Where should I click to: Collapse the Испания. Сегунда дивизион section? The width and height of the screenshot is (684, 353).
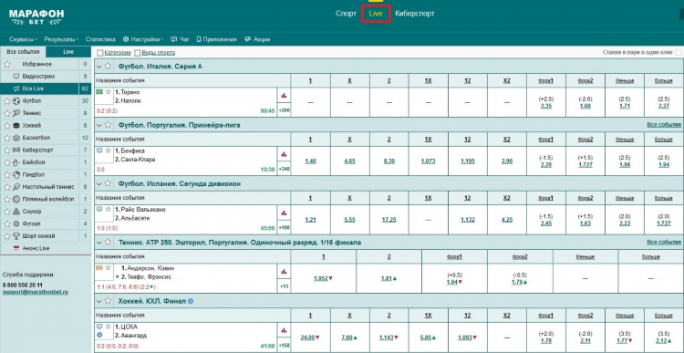(99, 183)
